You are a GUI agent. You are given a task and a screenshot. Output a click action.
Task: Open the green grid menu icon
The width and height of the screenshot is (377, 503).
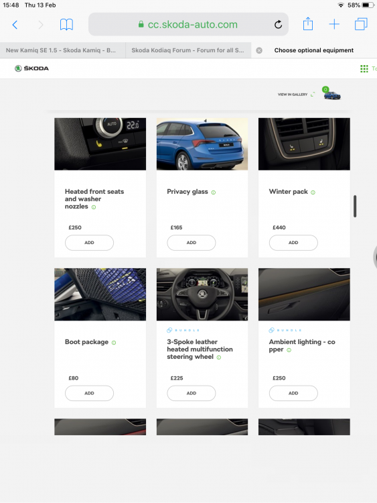(364, 68)
